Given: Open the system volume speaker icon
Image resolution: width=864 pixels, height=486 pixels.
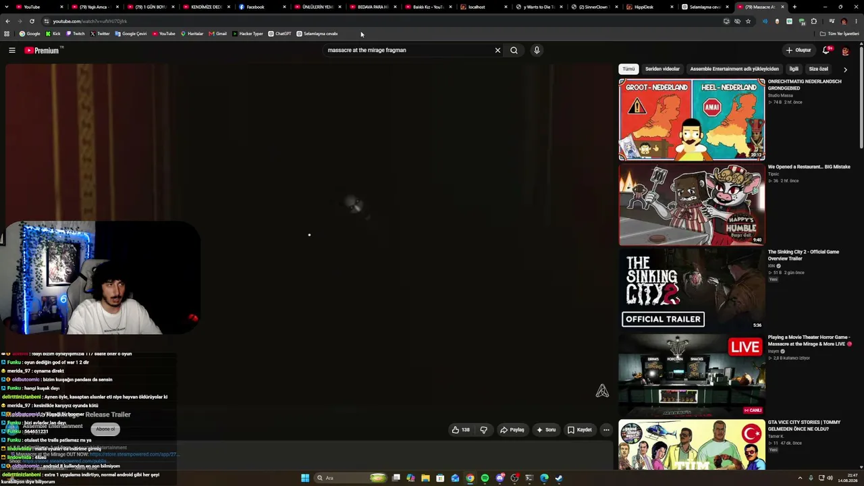Looking at the screenshot, I should [x=830, y=478].
